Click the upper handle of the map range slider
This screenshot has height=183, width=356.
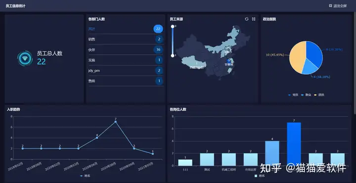click(173, 27)
